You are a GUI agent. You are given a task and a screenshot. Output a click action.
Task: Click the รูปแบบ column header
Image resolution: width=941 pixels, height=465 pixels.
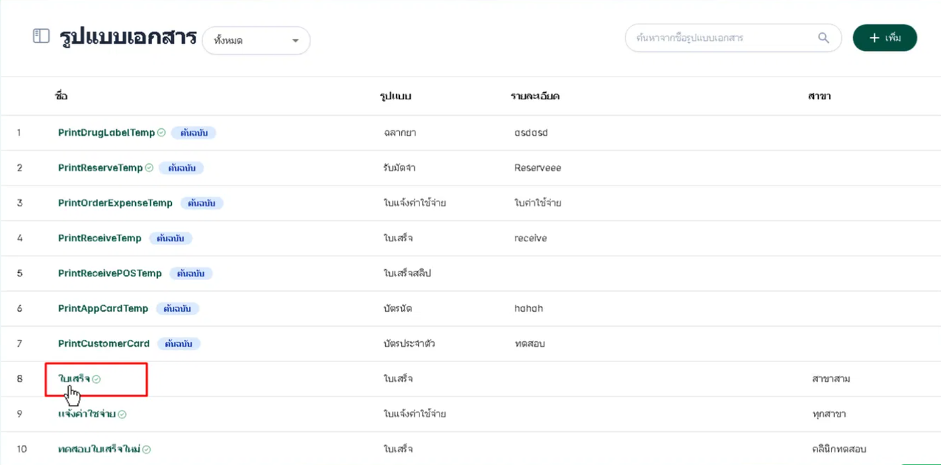click(x=395, y=96)
